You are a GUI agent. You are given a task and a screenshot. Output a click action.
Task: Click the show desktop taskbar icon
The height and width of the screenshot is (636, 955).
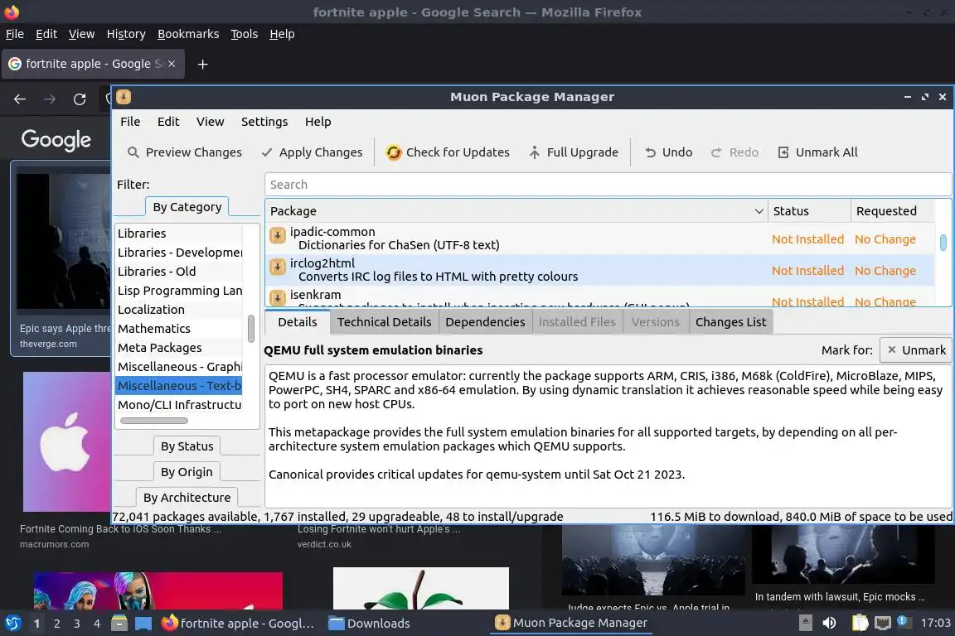point(143,624)
